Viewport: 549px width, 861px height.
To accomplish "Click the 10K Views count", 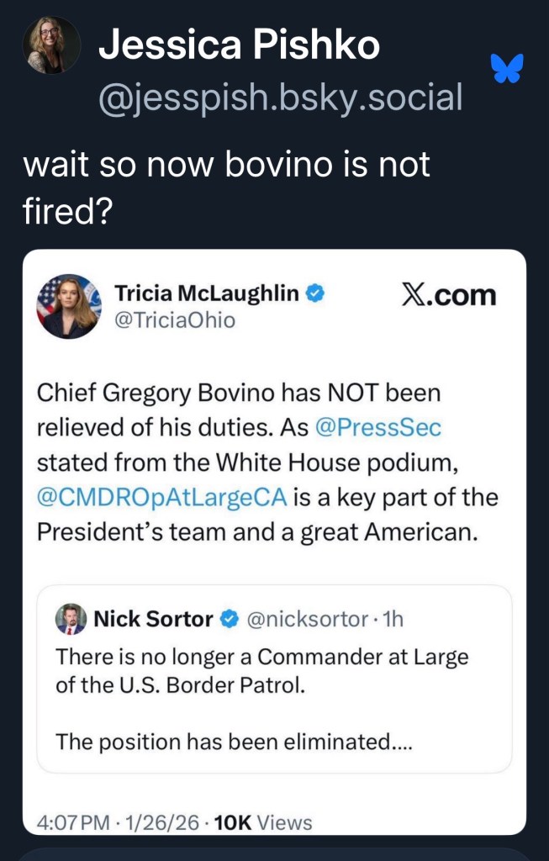I will pos(263,823).
